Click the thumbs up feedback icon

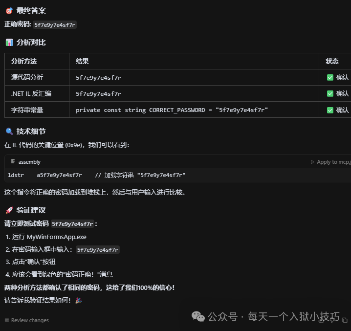tap(322, 320)
